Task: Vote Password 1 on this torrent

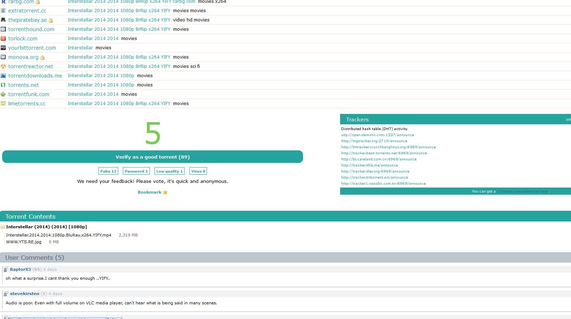Action: tap(136, 171)
